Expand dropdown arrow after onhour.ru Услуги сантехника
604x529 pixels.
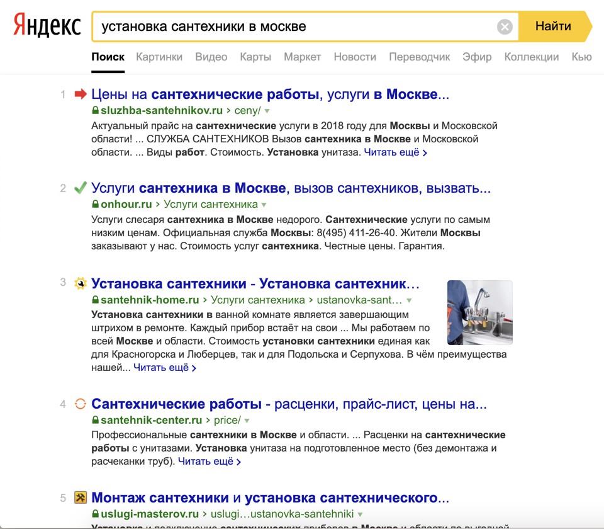coord(264,205)
